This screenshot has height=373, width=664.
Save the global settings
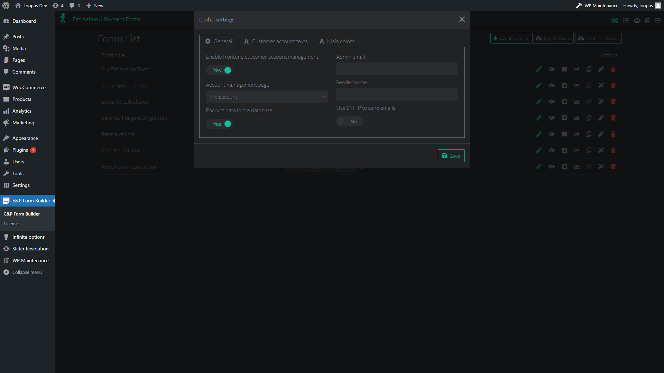(x=451, y=156)
